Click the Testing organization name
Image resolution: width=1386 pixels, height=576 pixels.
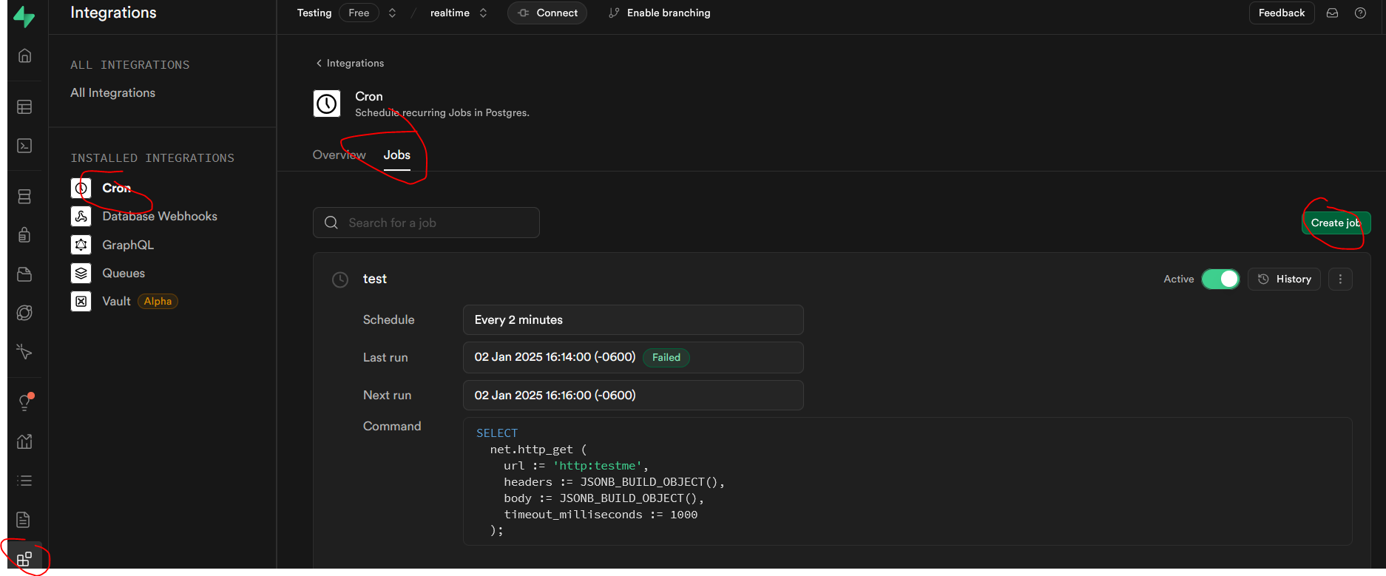[314, 13]
